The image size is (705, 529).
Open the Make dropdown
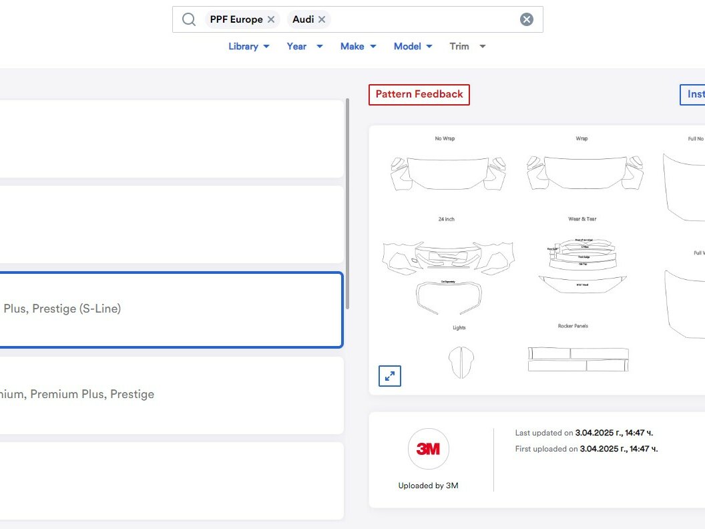point(358,46)
